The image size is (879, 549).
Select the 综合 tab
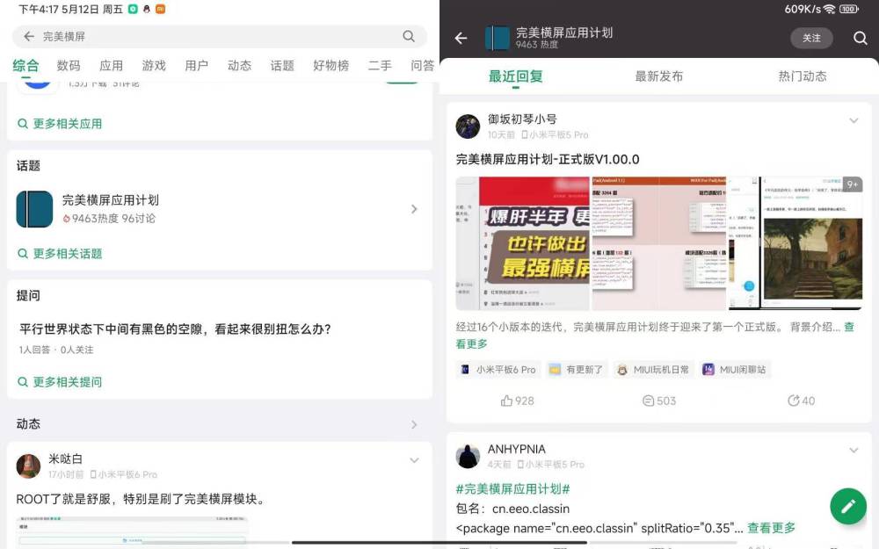point(25,66)
